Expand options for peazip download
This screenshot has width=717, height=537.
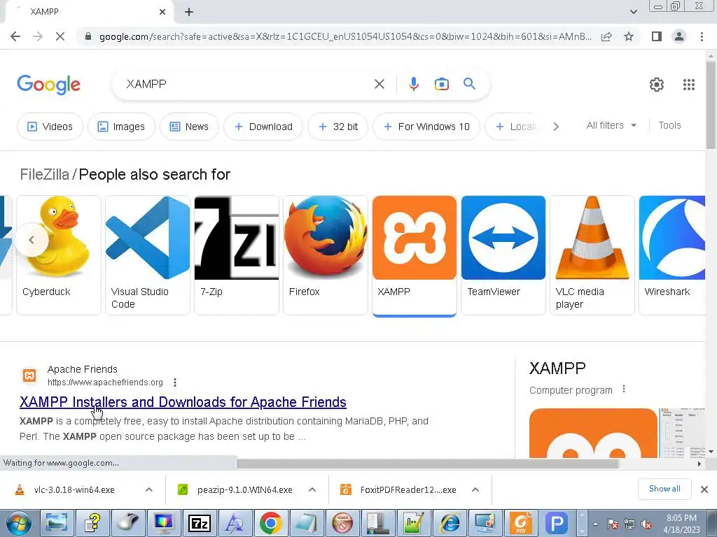coord(312,490)
